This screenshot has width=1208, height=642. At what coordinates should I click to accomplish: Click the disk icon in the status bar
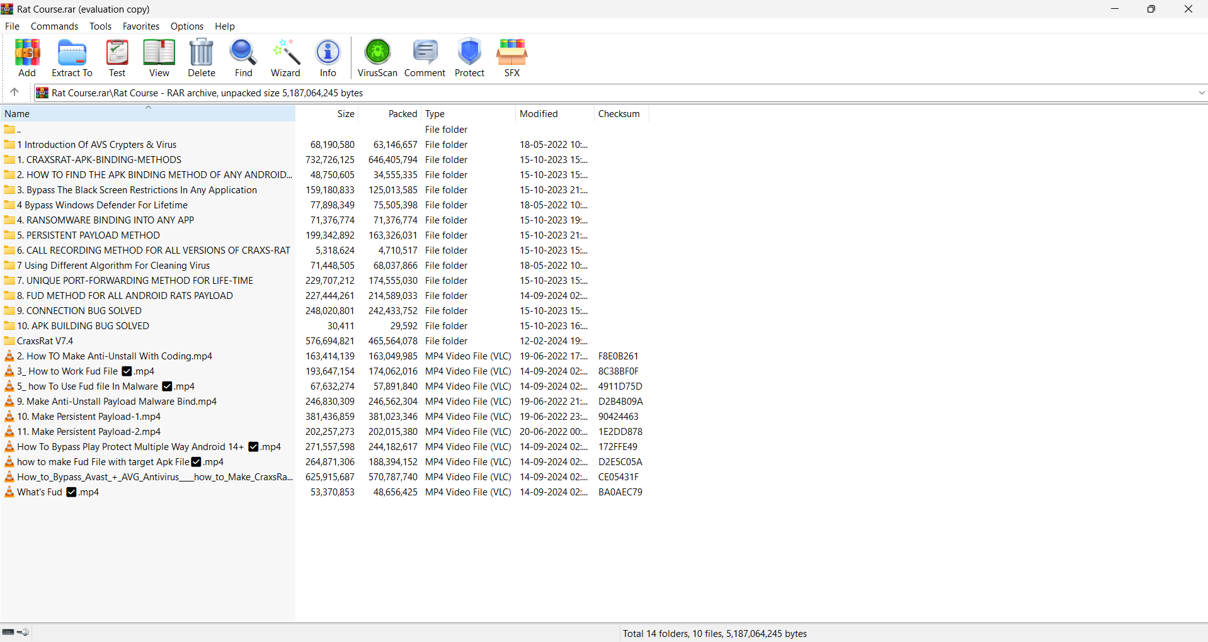coord(8,632)
